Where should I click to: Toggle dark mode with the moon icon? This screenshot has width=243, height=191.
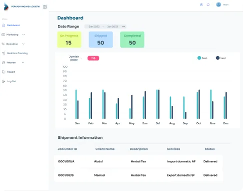coord(201,5)
